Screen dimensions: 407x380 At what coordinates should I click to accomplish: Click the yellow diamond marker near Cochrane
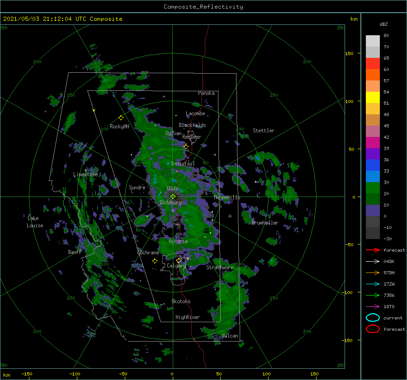[155, 261]
